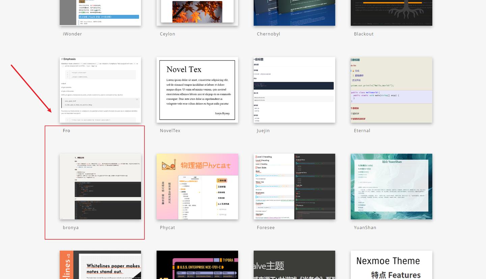
Task: Open the Phycat theme preview image
Action: (197, 186)
